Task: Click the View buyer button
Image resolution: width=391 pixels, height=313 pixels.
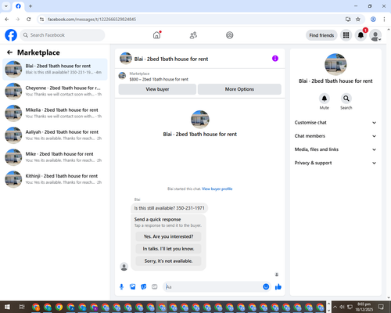Action: point(157,89)
